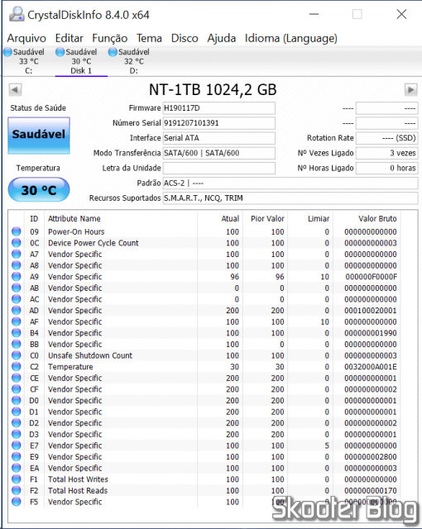Click status icon of row D2
Image resolution: width=422 pixels, height=529 pixels.
(17, 422)
